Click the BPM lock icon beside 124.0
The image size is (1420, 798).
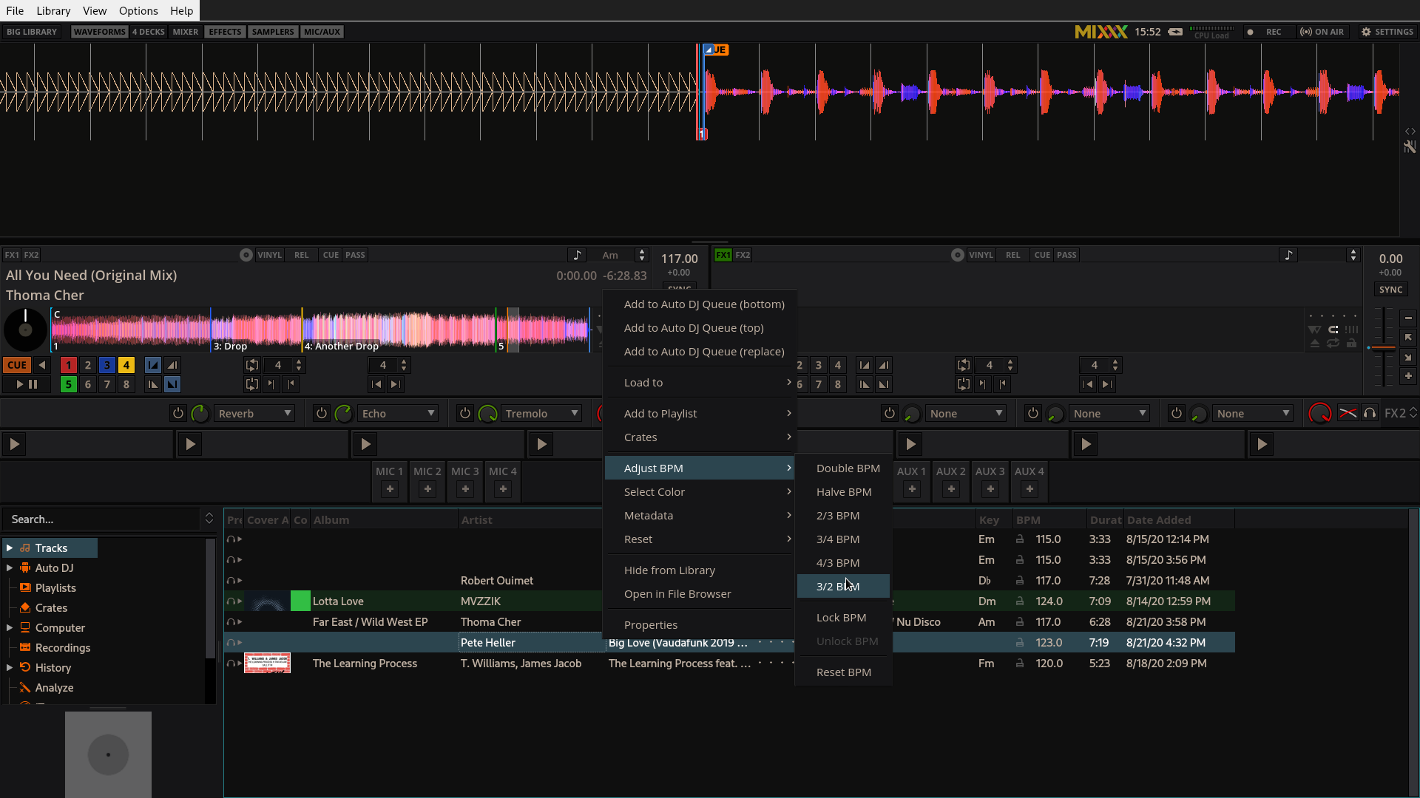pyautogui.click(x=1020, y=601)
